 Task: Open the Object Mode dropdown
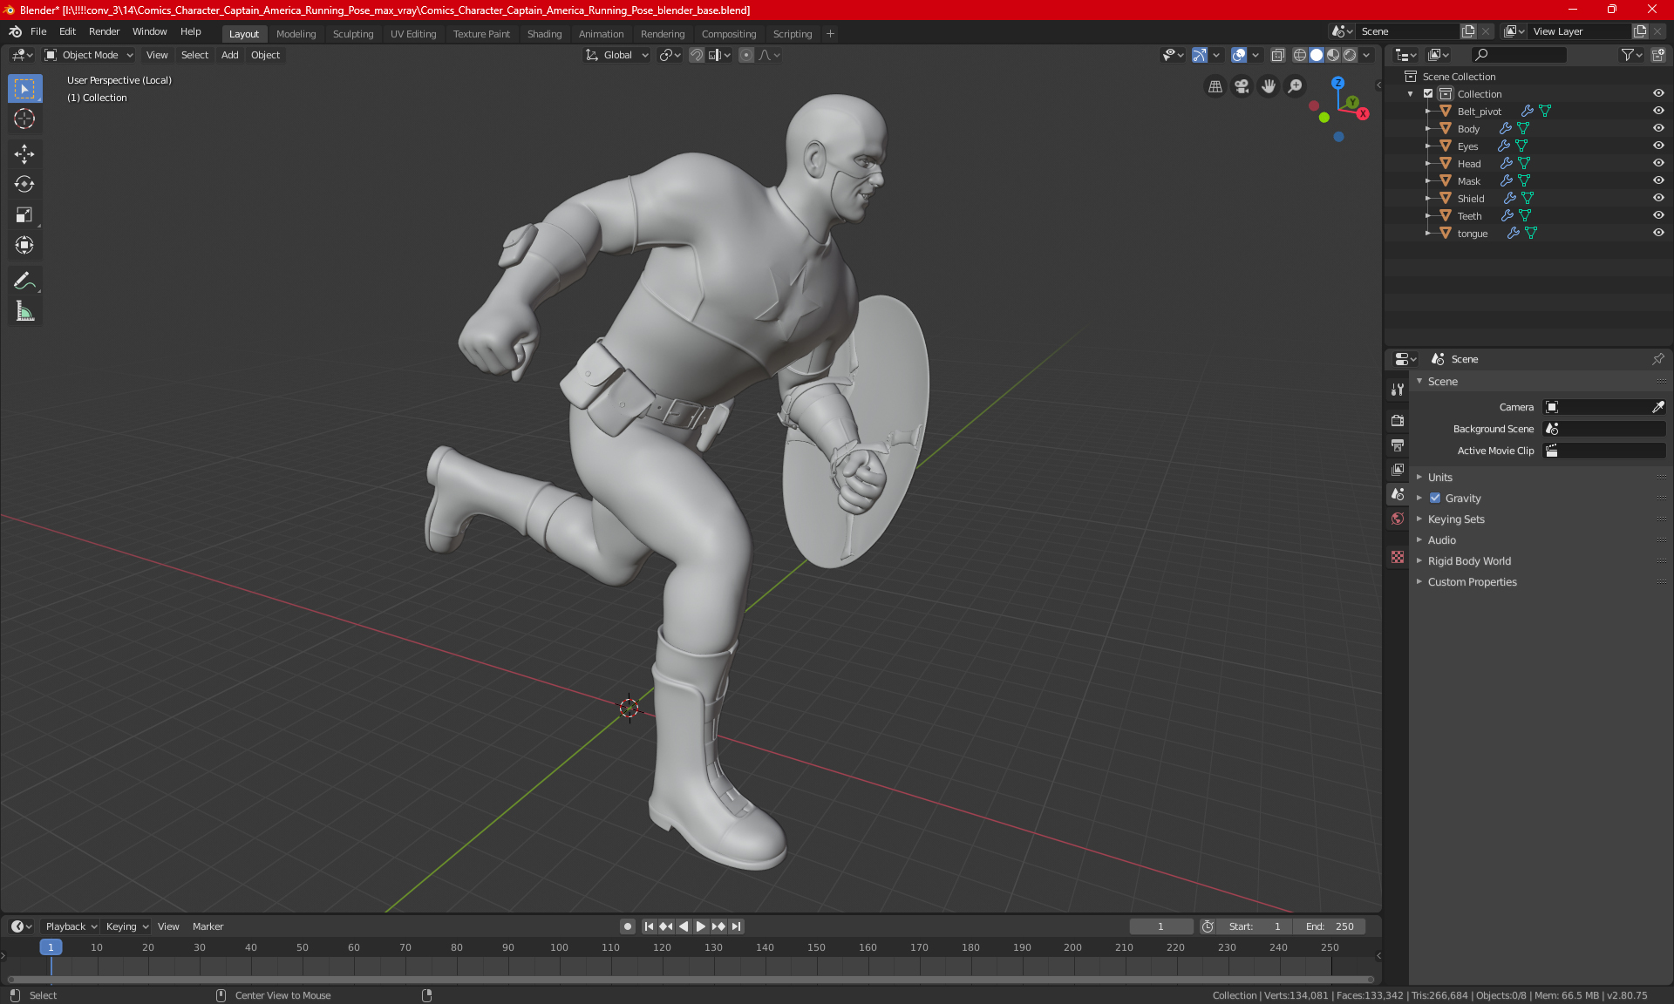click(x=89, y=55)
